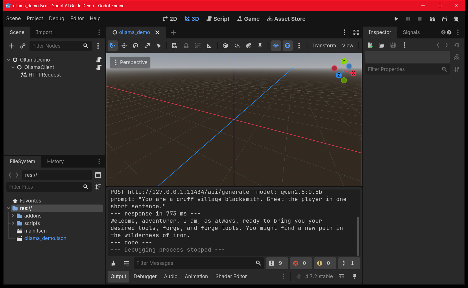Screen dimensions: 468x288
Task: Switch to the Import dock tab
Action: click(x=44, y=32)
